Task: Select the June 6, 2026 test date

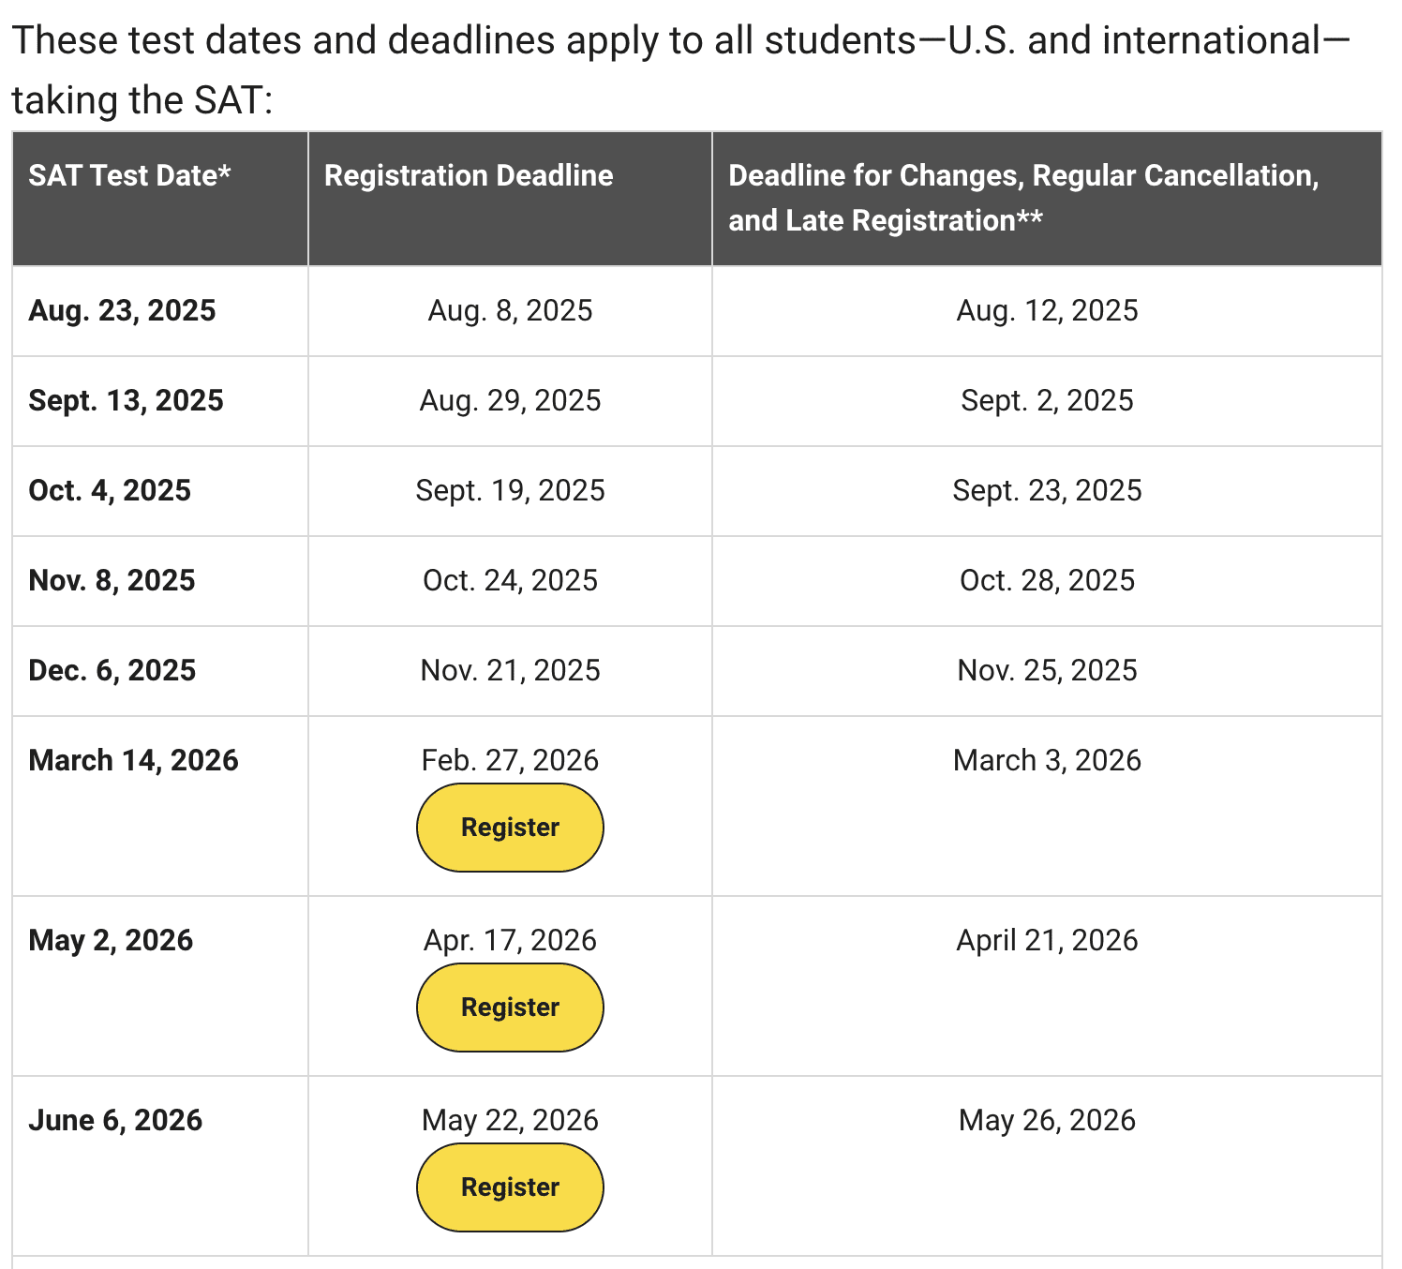Action: click(115, 1120)
